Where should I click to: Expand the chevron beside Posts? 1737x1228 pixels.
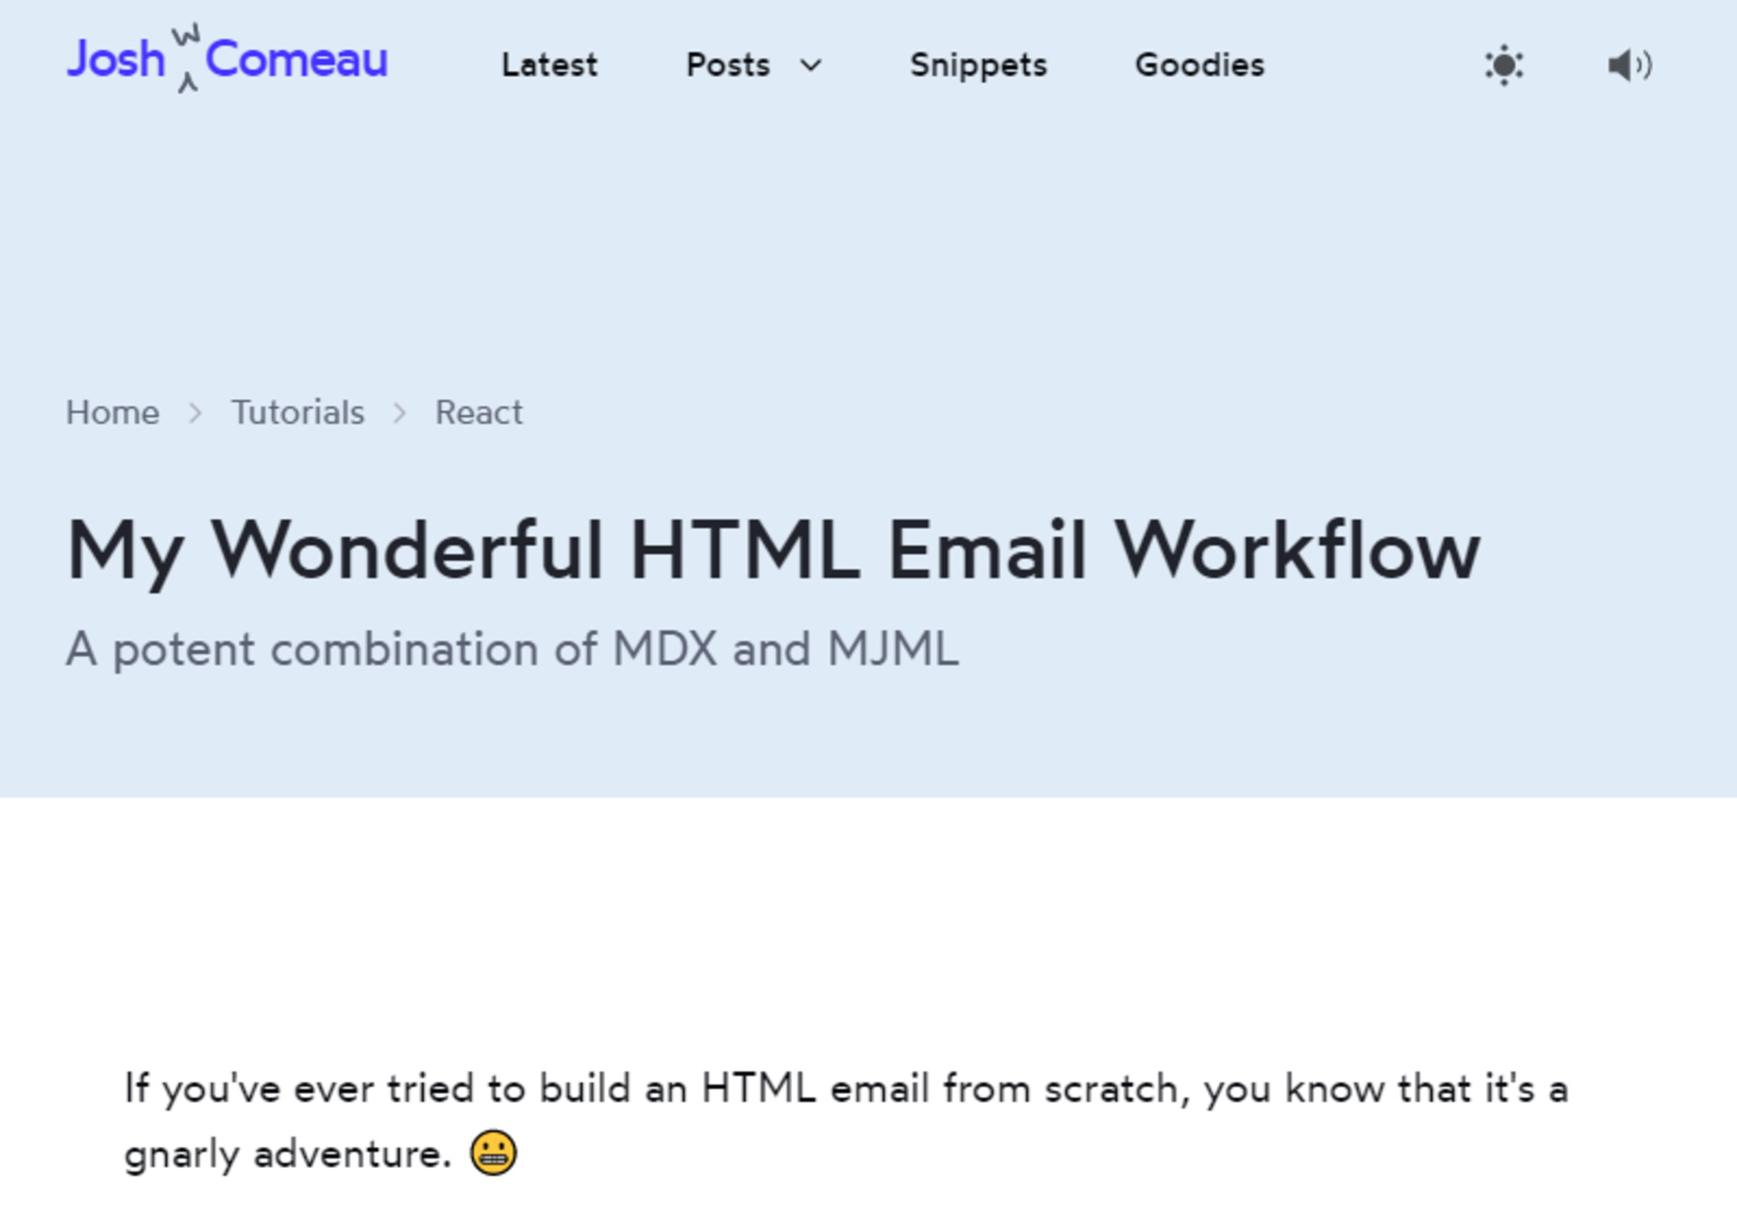(x=811, y=66)
